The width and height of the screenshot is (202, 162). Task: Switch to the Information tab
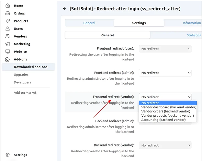(x=192, y=23)
